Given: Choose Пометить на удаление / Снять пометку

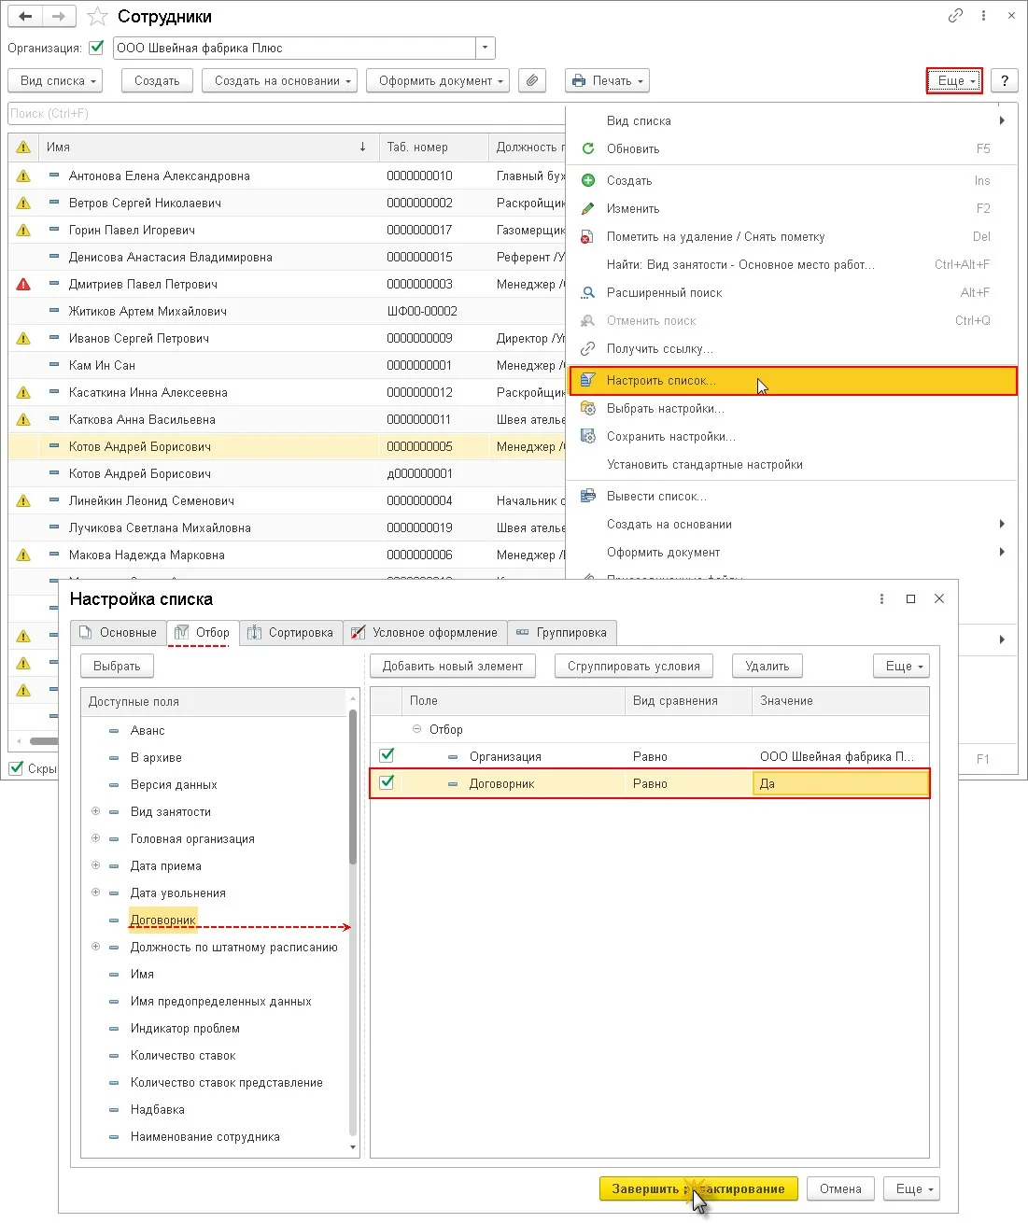Looking at the screenshot, I should [x=792, y=236].
